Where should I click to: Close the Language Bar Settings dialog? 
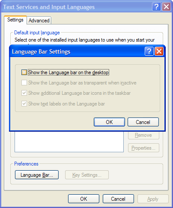click(x=159, y=51)
